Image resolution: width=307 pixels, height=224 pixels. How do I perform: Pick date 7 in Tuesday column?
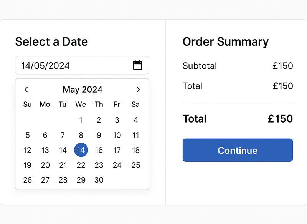click(63, 135)
